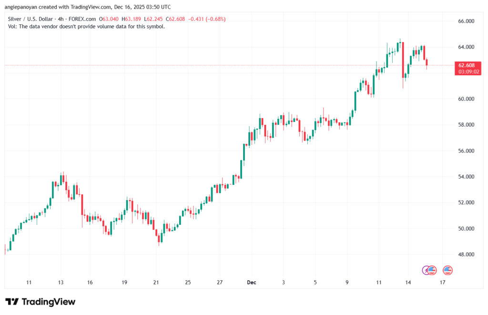Select the Dec label on the time axis
This screenshot has width=488, height=315.
251,282
